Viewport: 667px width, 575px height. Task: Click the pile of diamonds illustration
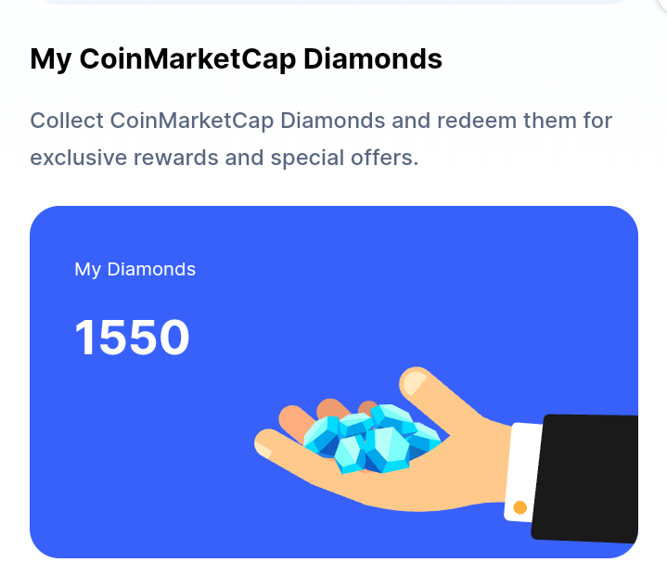tap(372, 439)
